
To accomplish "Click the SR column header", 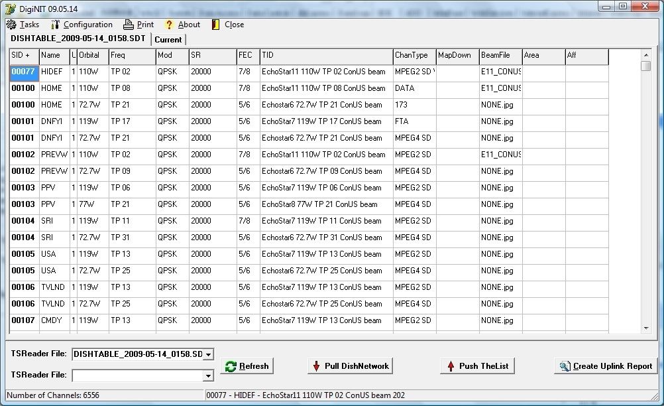I will (x=213, y=57).
